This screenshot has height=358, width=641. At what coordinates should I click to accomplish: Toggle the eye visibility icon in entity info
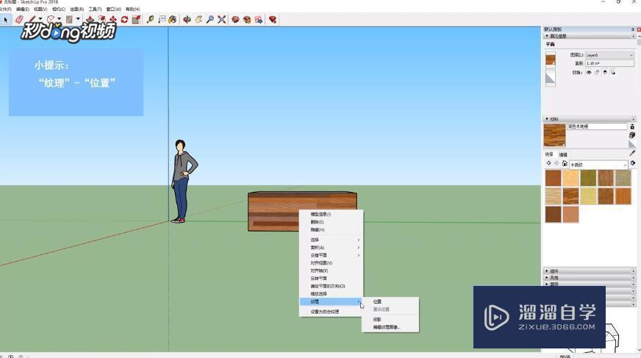(588, 73)
